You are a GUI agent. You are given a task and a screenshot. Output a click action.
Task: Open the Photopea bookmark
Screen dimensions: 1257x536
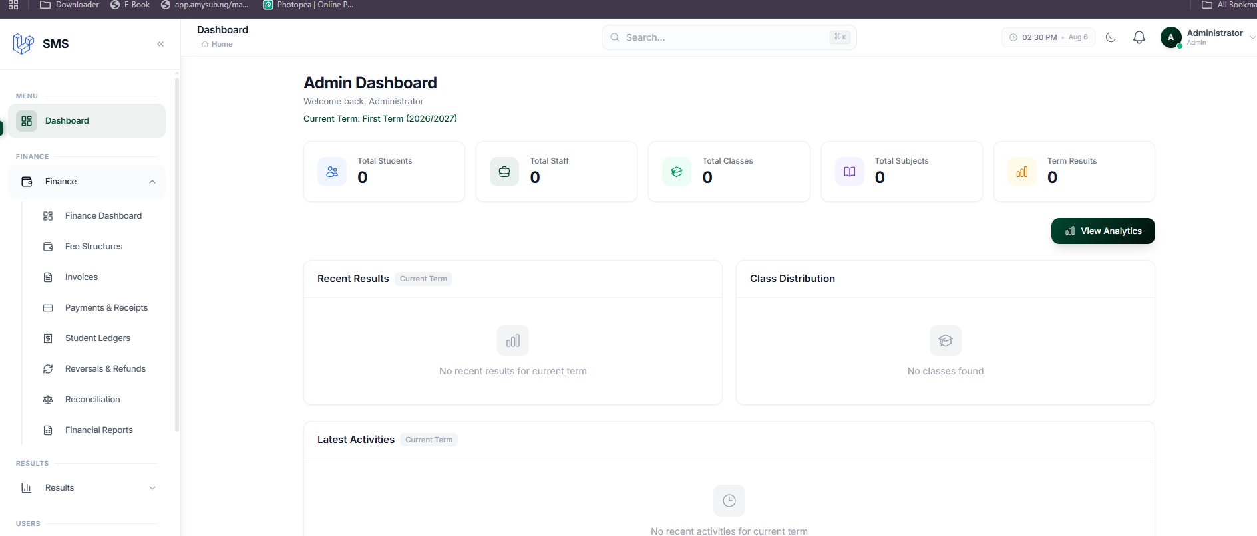click(x=308, y=5)
